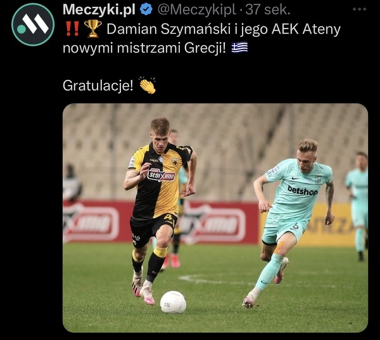Open the attached match photo
Image resolution: width=380 pixels, height=340 pixels.
coord(215,218)
